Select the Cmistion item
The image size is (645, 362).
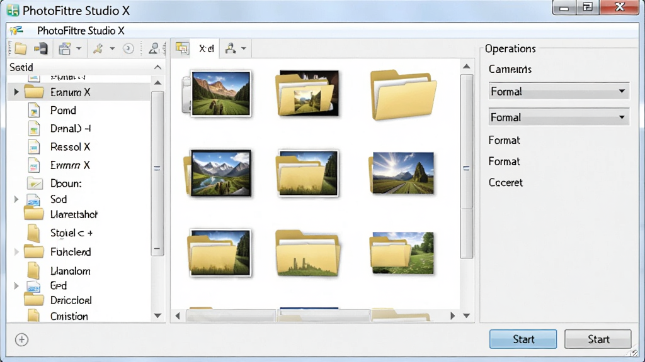coord(69,317)
